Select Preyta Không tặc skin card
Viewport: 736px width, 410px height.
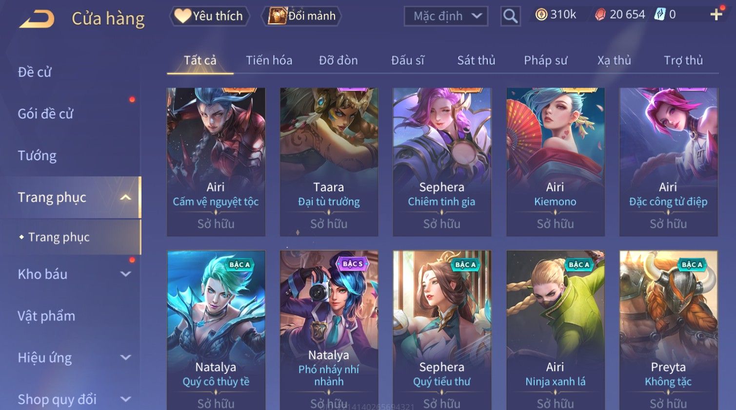tap(668, 330)
